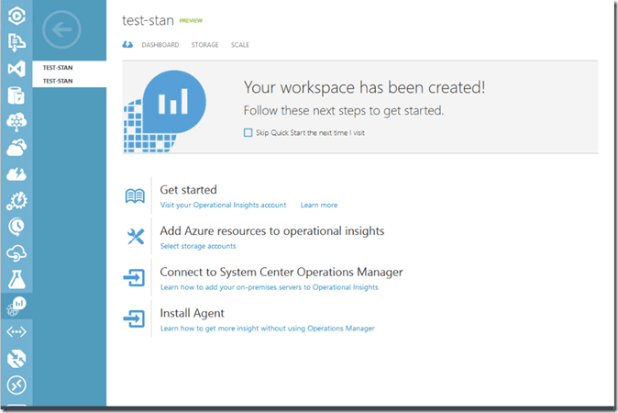Click the flask icon in sidebar

[x=17, y=278]
